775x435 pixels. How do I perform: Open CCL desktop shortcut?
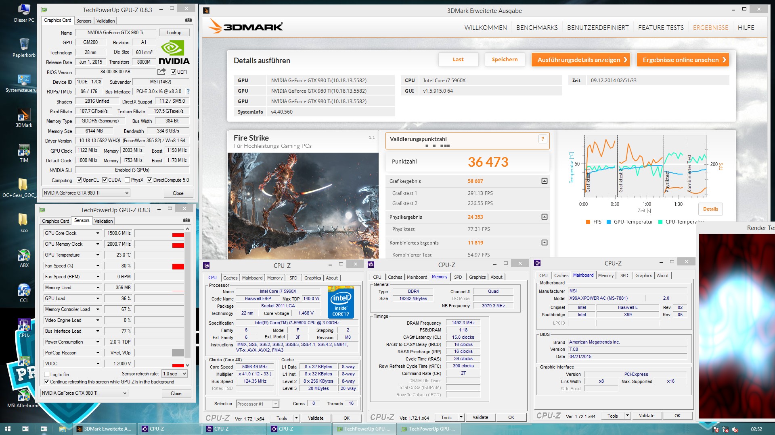tap(24, 293)
